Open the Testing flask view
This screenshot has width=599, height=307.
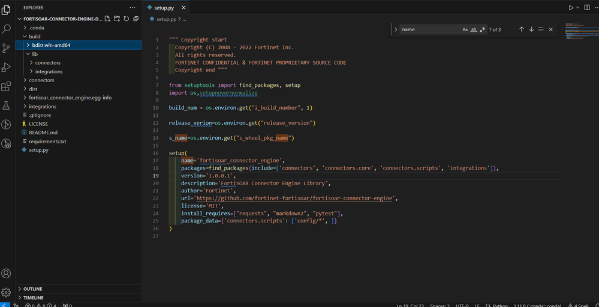click(7, 106)
